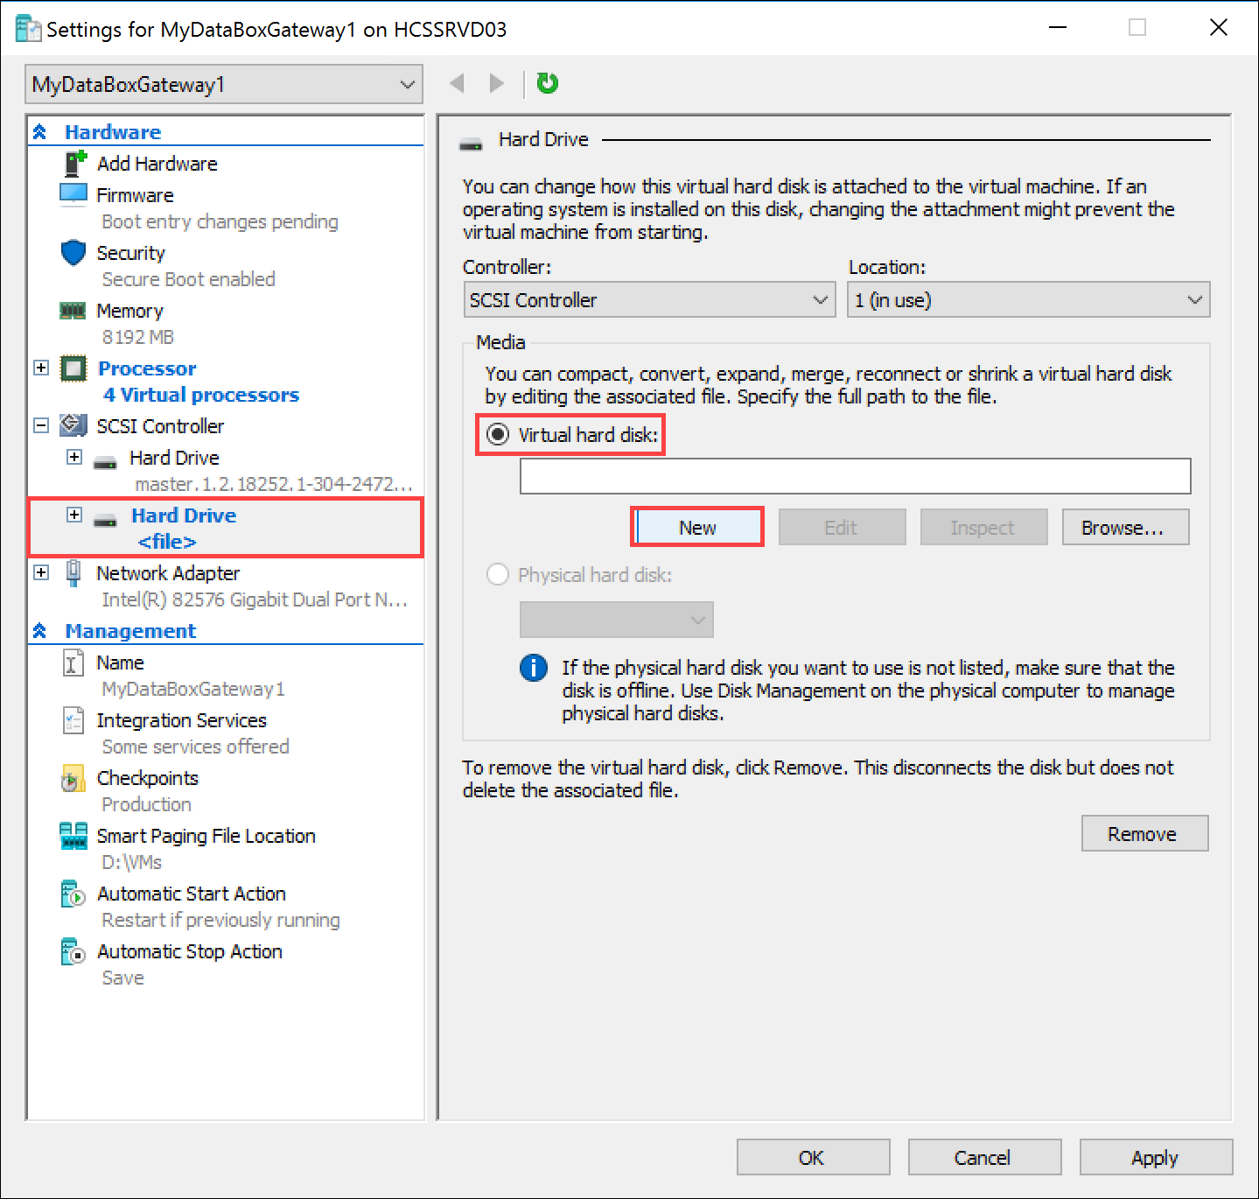
Task: Click the OK button
Action: (x=813, y=1158)
